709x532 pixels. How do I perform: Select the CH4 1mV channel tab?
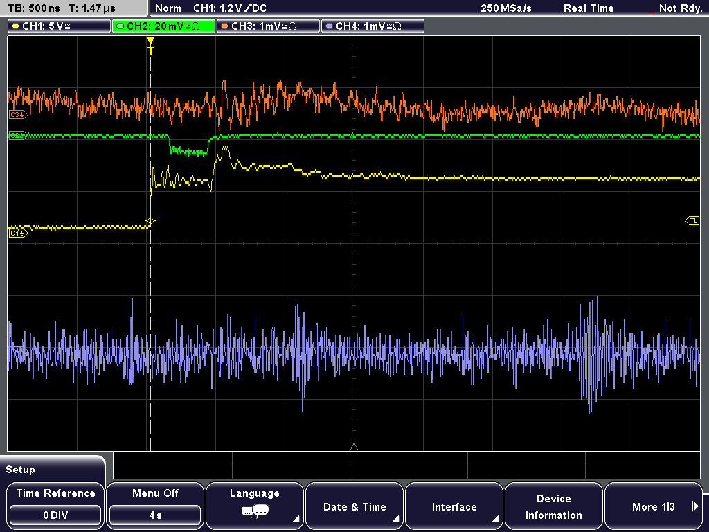coord(373,26)
